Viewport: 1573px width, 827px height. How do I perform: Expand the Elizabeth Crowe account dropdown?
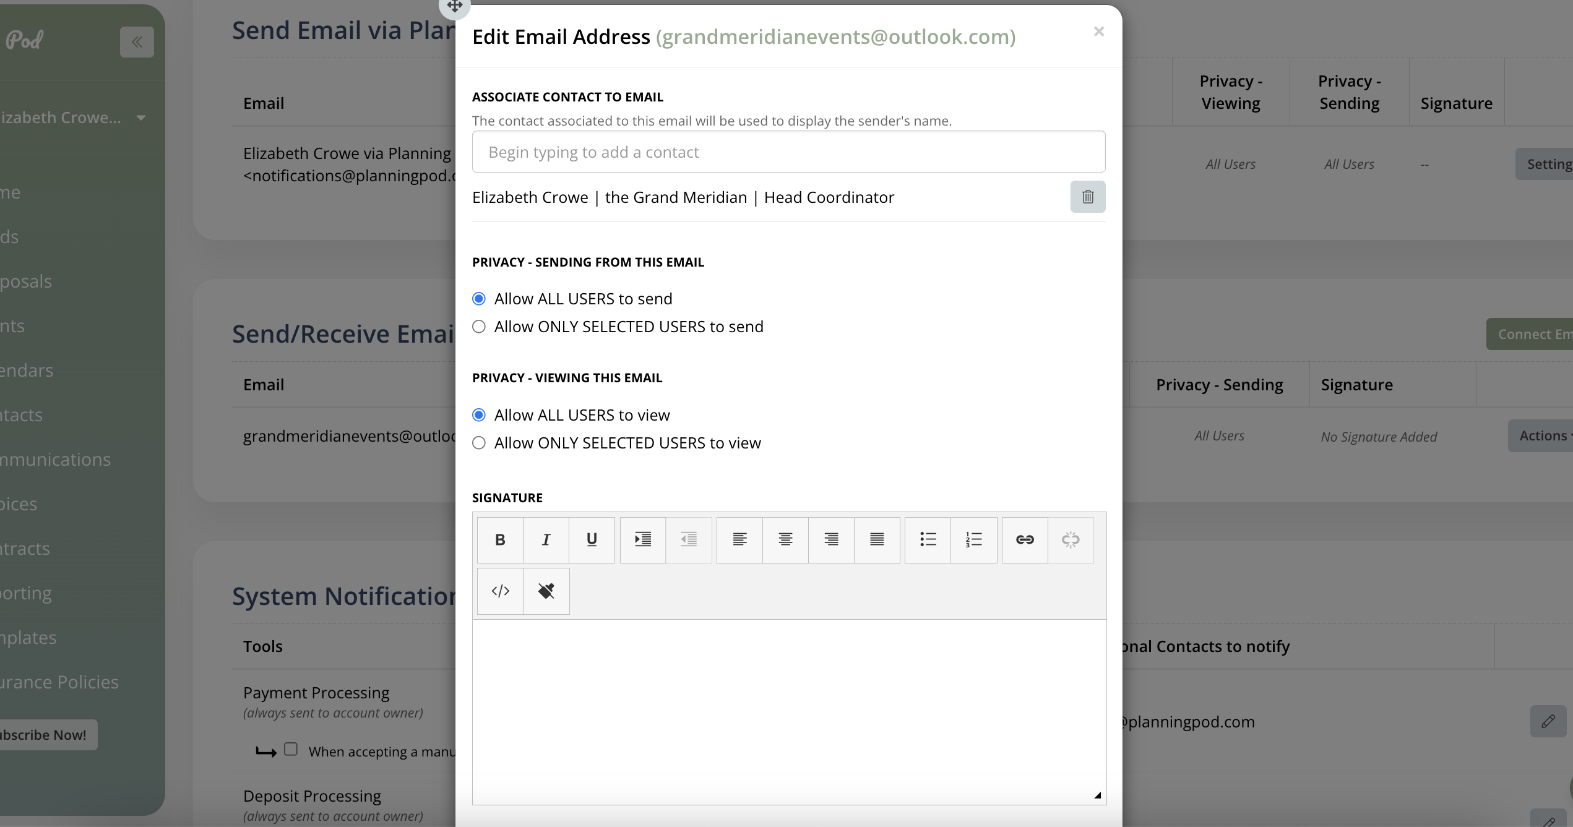(141, 118)
